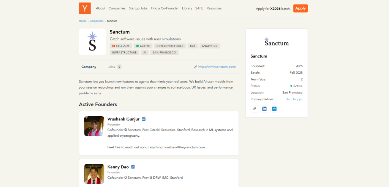Image resolution: width=389 pixels, height=187 pixels.
Task: Click the AI tag
Action: 145,53
